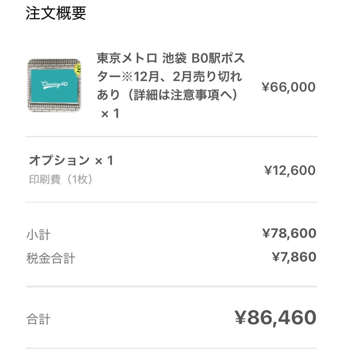Screen dimensions: 343x357
Task: Click the 小計 subtotal label
Action: [38, 235]
